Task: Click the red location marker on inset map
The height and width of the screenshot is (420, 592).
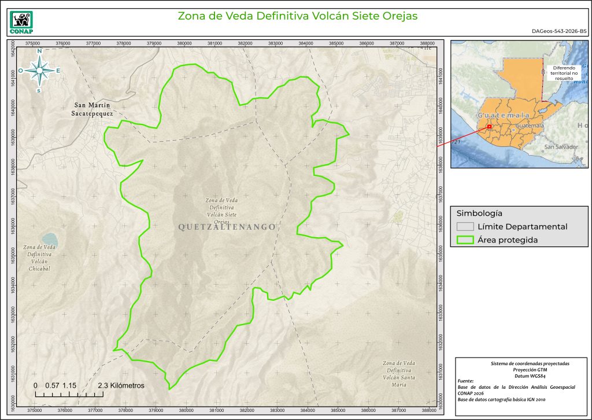Action: pyautogui.click(x=489, y=127)
